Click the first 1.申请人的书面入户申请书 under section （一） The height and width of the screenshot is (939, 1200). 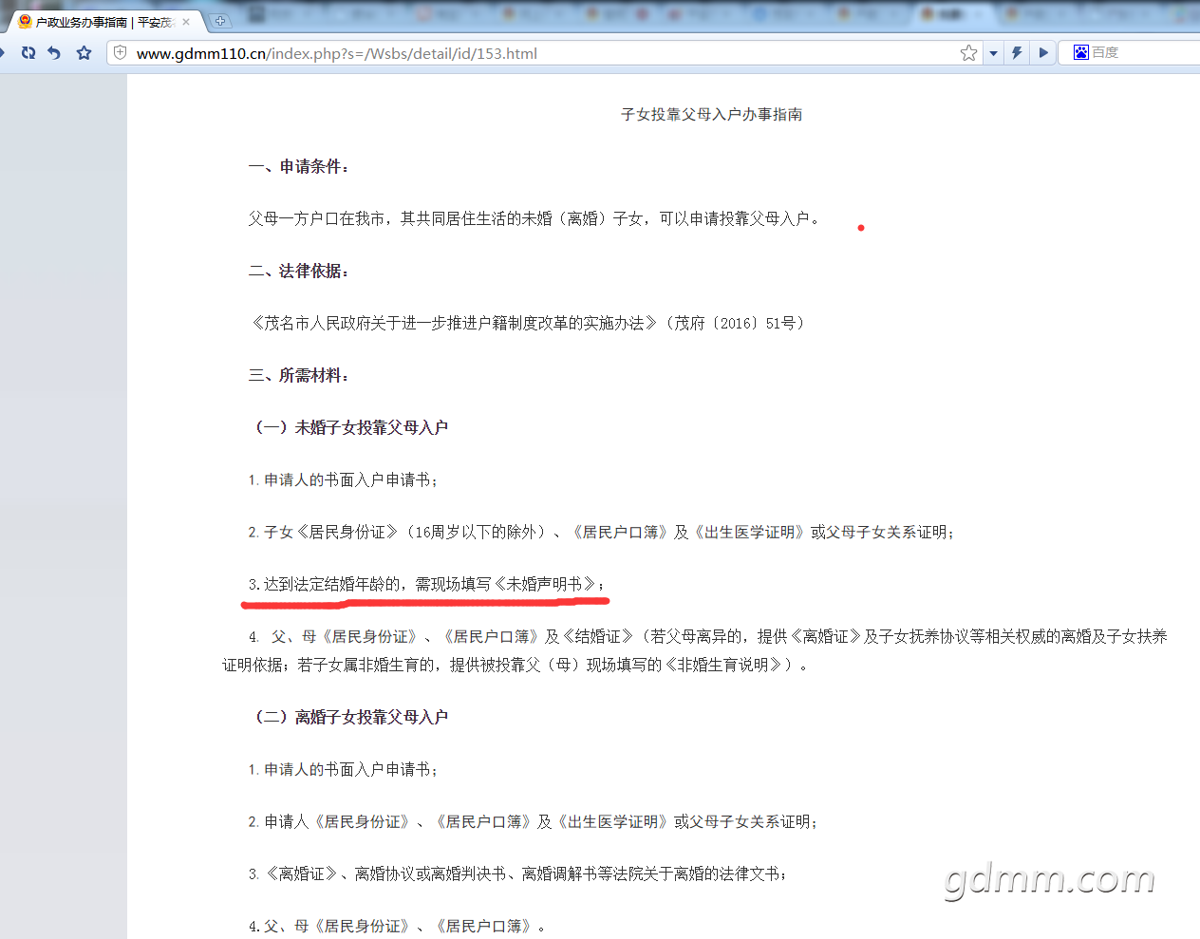pyautogui.click(x=343, y=479)
